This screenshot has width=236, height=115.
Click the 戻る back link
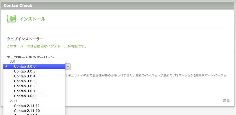pyautogui.click(x=226, y=101)
